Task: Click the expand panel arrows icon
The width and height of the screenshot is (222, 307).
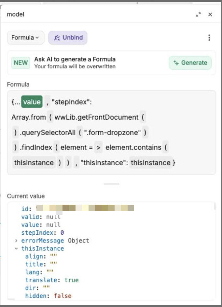Action: 198,14
